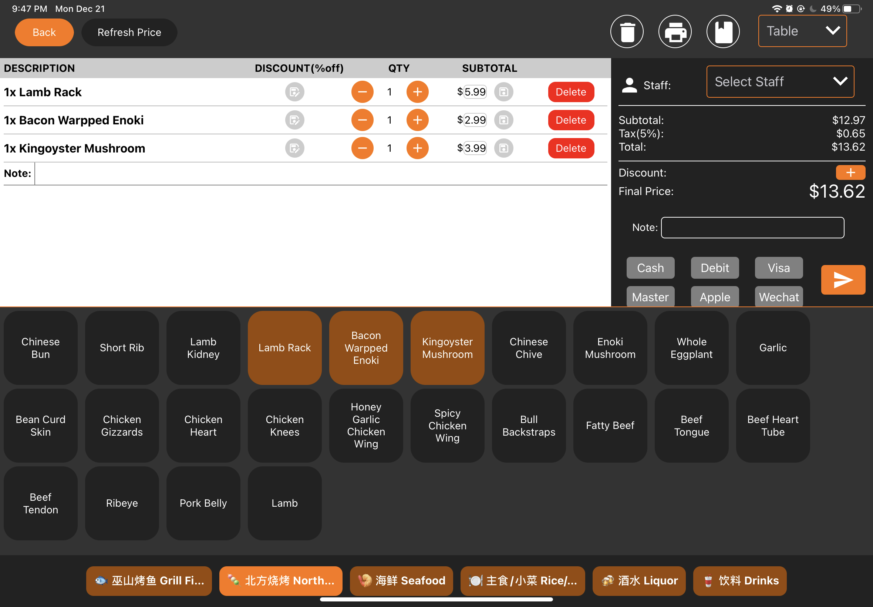The height and width of the screenshot is (607, 873).
Task: Click the orange send arrow to submit payment
Action: 843,279
